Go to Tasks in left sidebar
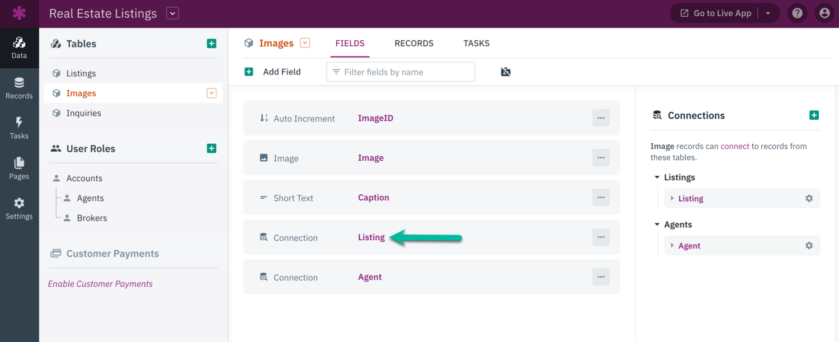Image resolution: width=839 pixels, height=342 pixels. [x=19, y=128]
